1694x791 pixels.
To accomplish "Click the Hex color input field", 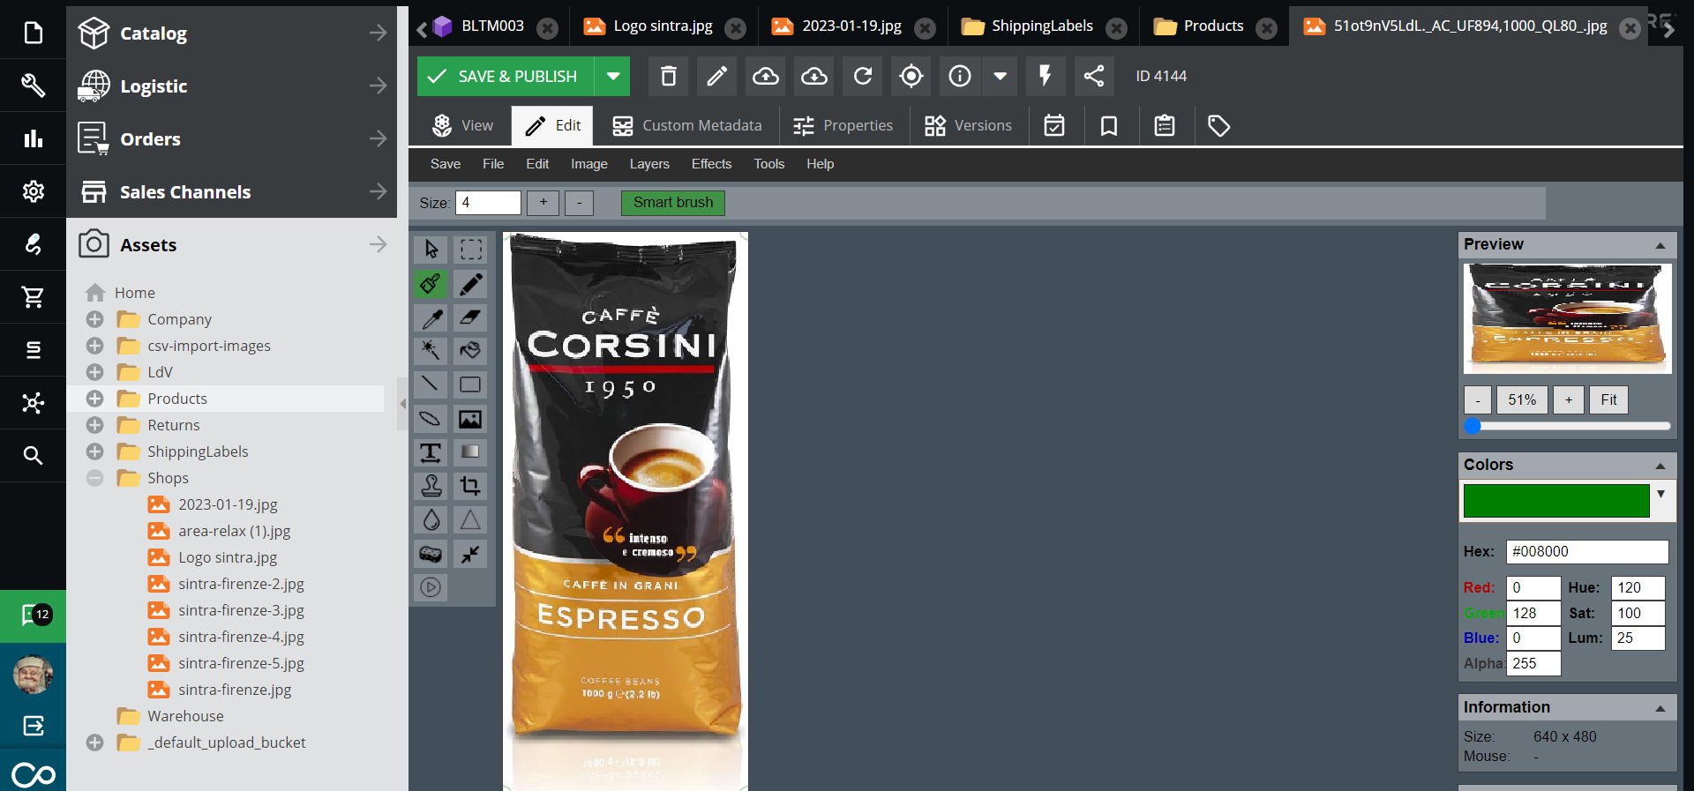I will pos(1586,552).
